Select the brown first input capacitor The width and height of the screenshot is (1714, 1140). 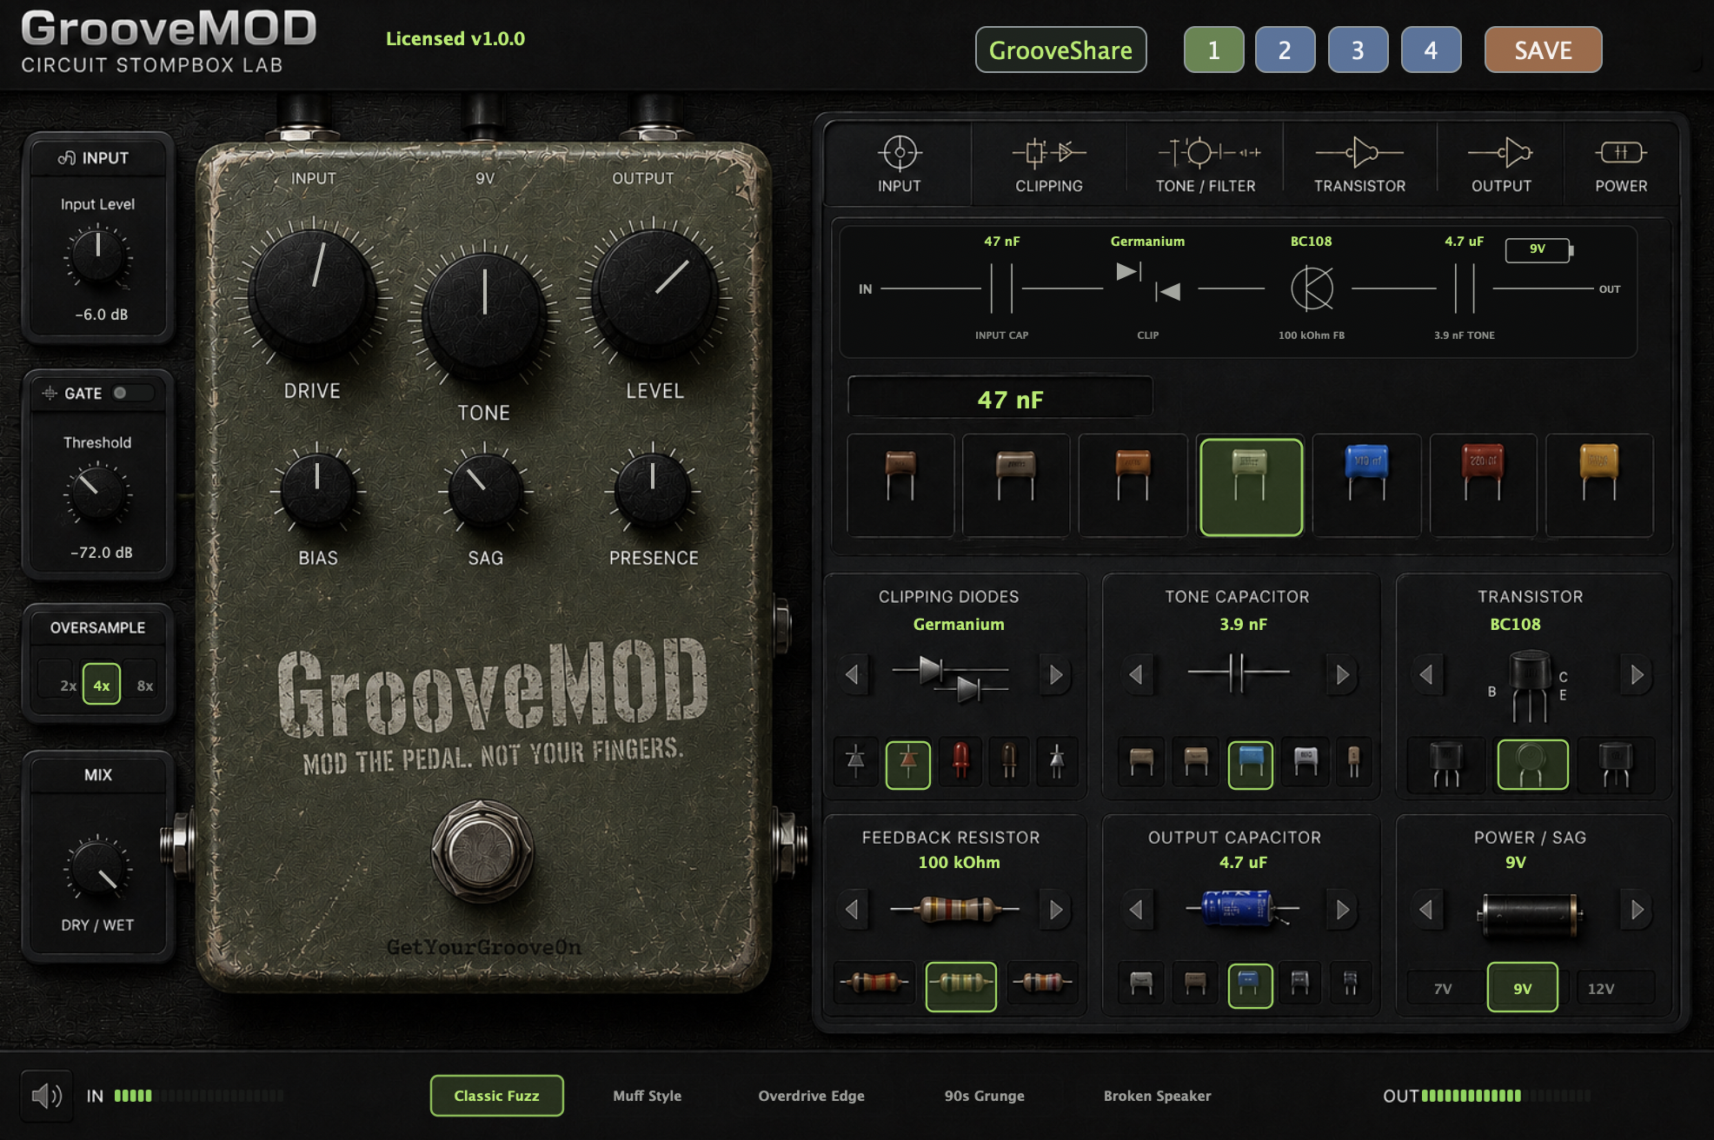900,487
